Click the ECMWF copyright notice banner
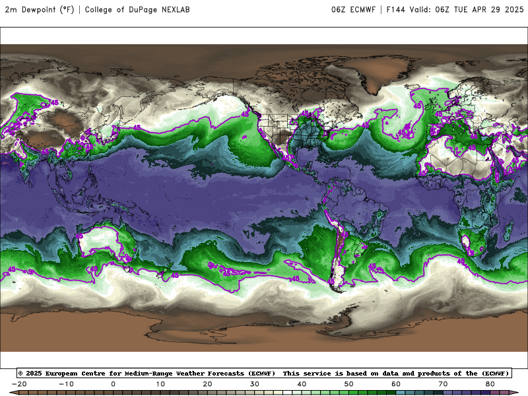Viewport: 528px width, 396px height. [x=265, y=373]
